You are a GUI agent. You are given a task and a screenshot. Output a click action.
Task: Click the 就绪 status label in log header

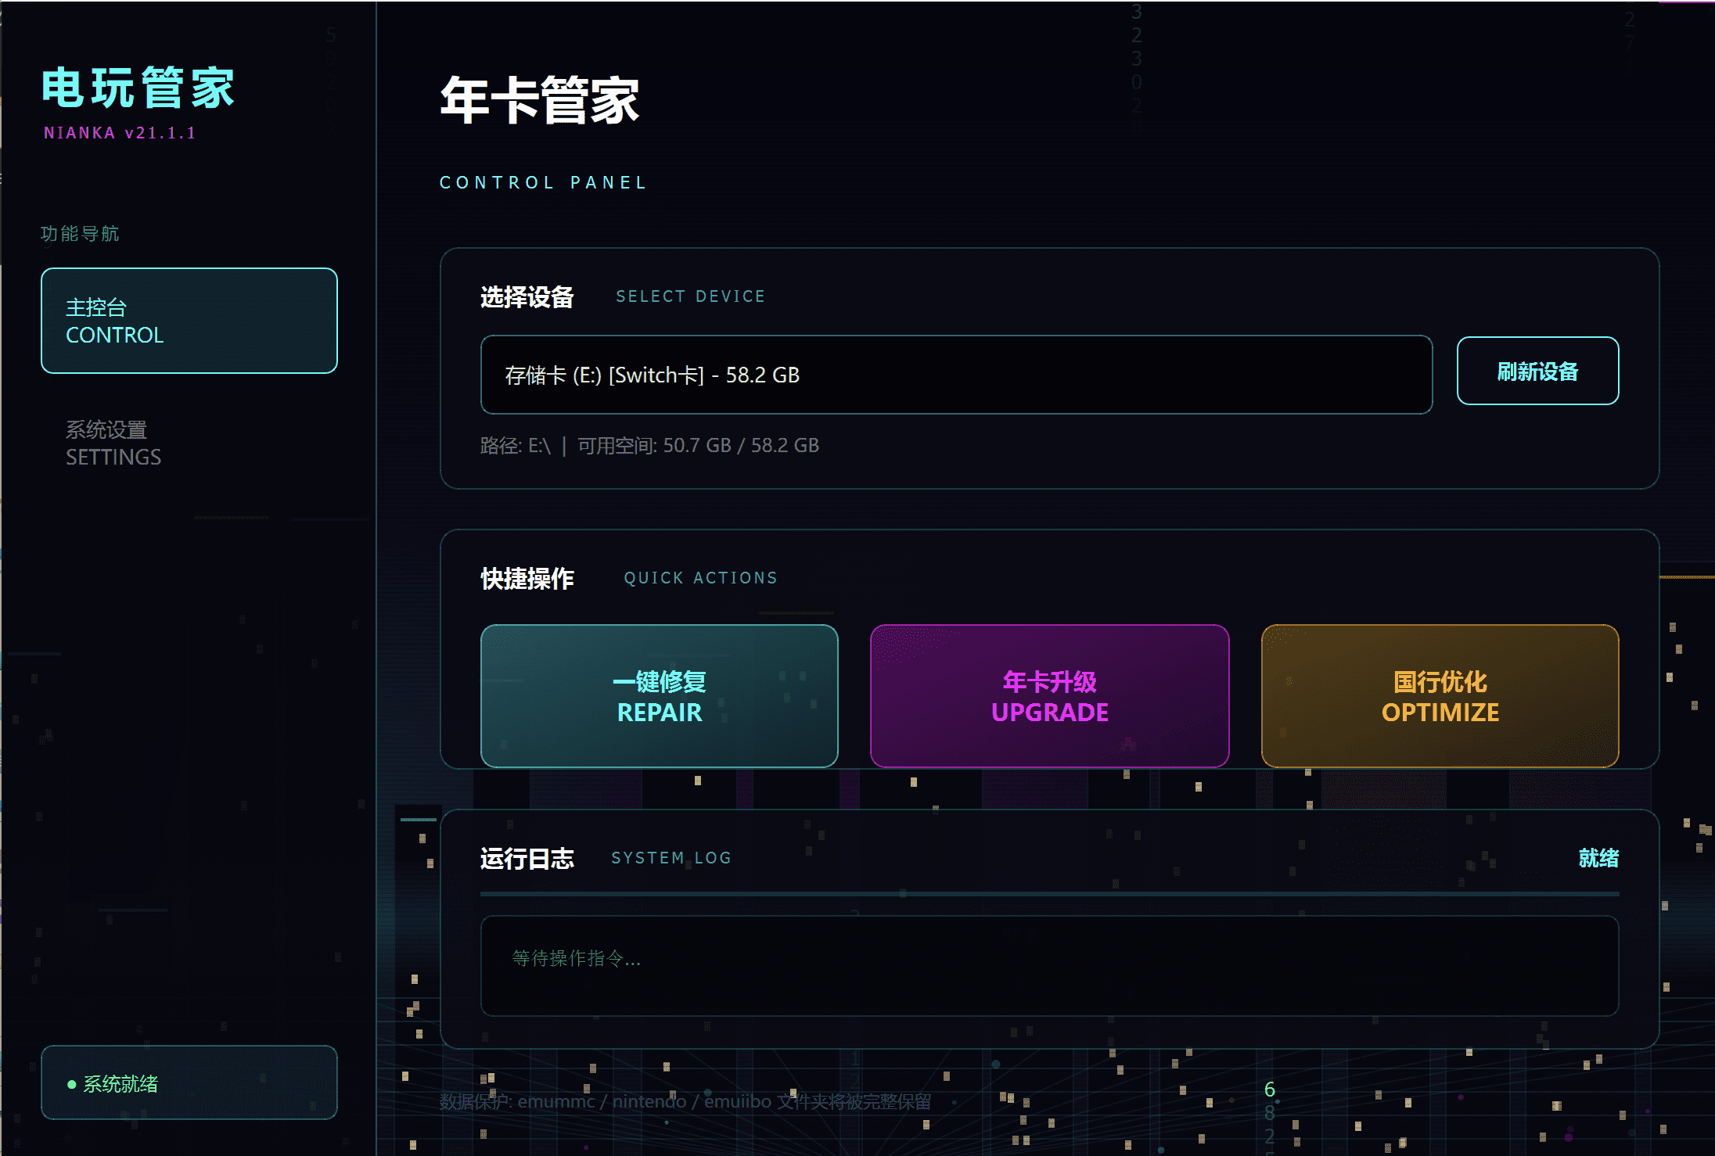click(x=1598, y=858)
